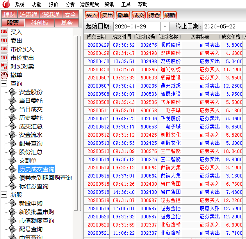Open the 帮助 menu
Image resolution: width=246 pixels, height=239 pixels.
(x=143, y=4)
